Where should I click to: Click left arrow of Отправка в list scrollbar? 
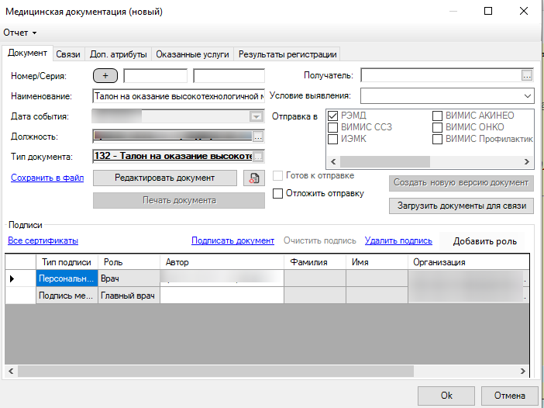(333, 161)
